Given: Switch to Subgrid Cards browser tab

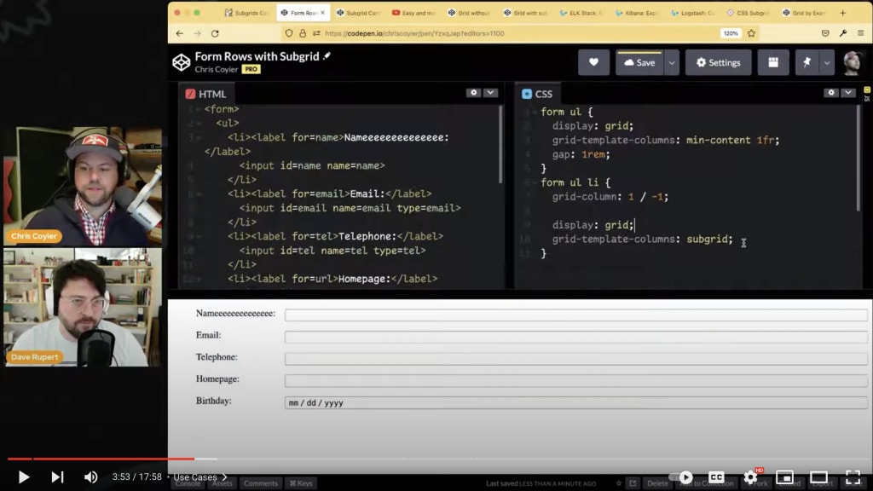Looking at the screenshot, I should 358,12.
